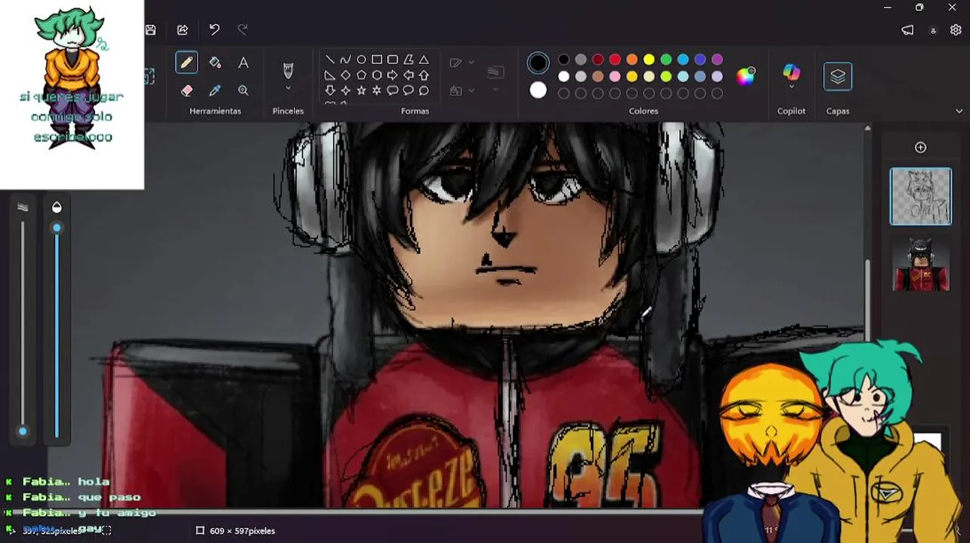Click the Save floppy disk icon

pyautogui.click(x=150, y=29)
